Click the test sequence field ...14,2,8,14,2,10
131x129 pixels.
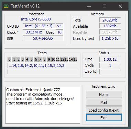pyautogui.click(x=42, y=66)
